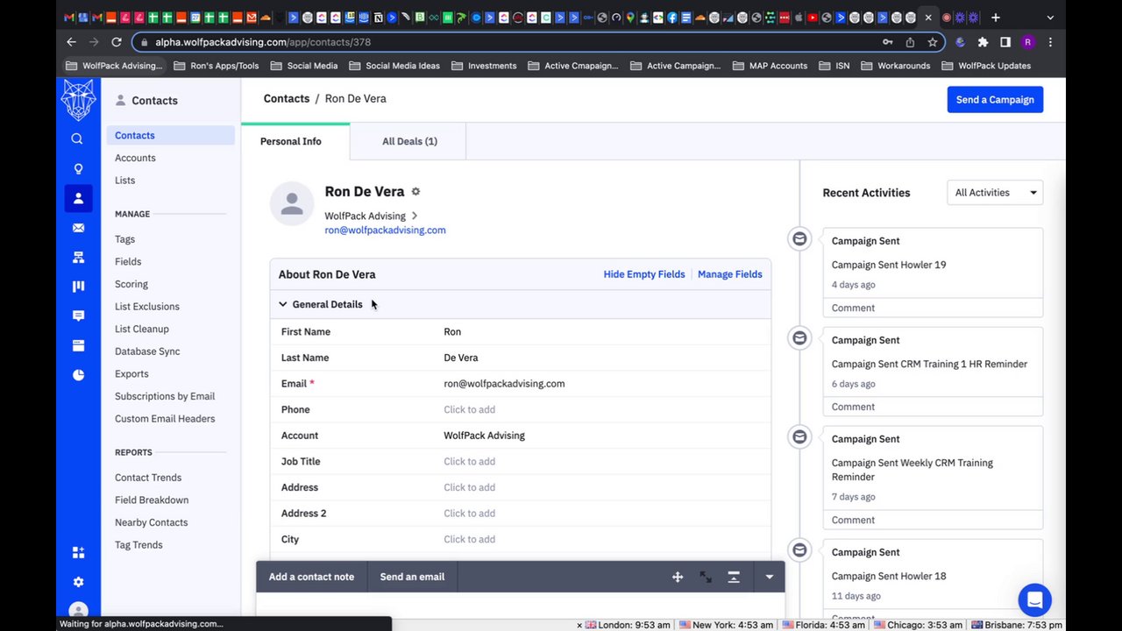
Task: Click the gear icon beside Ron De Vera name
Action: (x=415, y=191)
